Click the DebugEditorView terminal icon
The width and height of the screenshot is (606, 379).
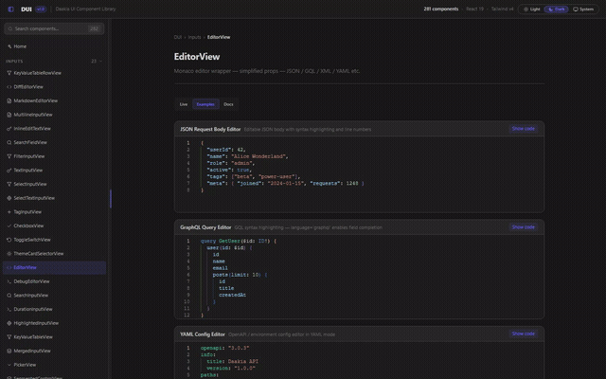(x=9, y=281)
